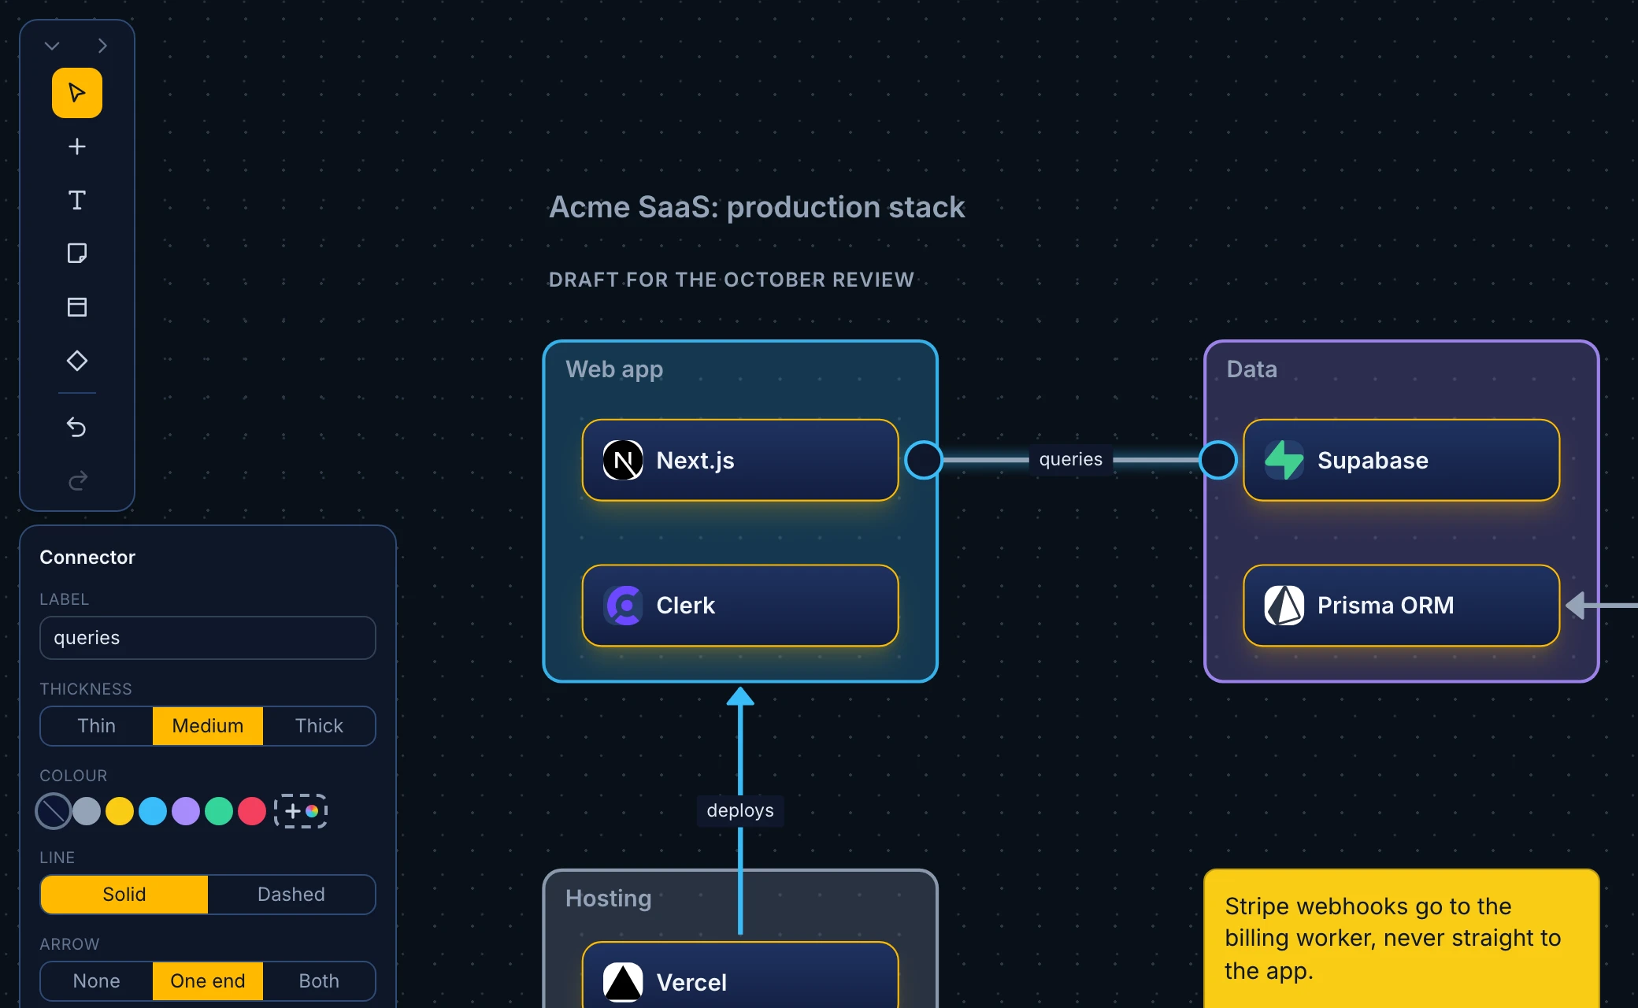Image resolution: width=1638 pixels, height=1008 pixels.
Task: Choose the red colour swatch
Action: point(252,811)
